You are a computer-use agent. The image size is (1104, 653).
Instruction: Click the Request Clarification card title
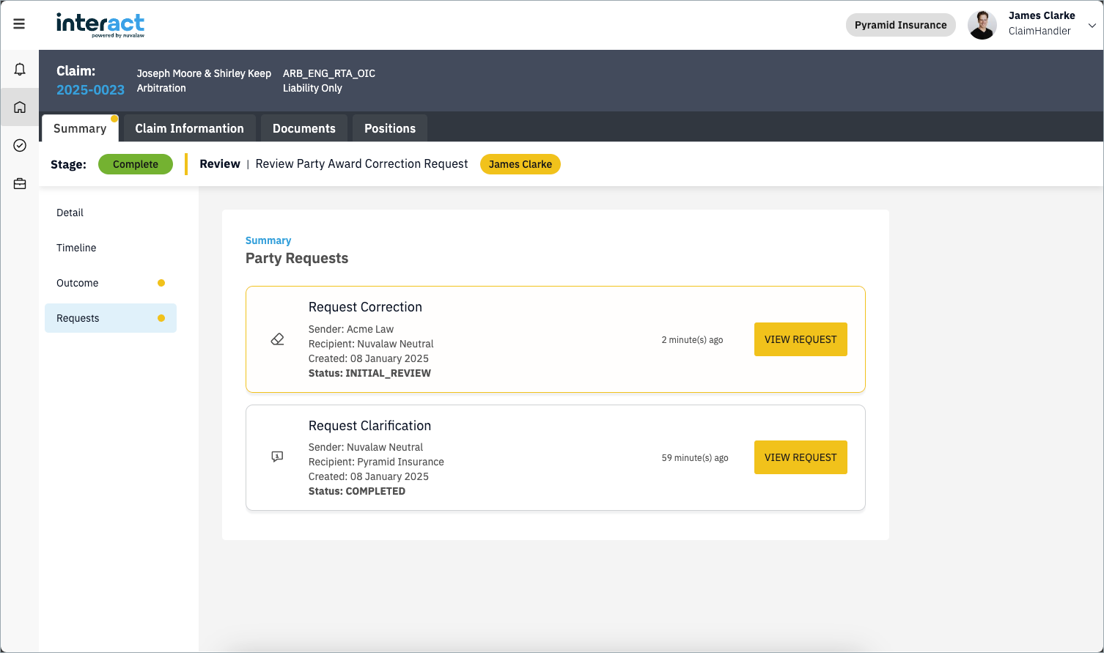[369, 426]
